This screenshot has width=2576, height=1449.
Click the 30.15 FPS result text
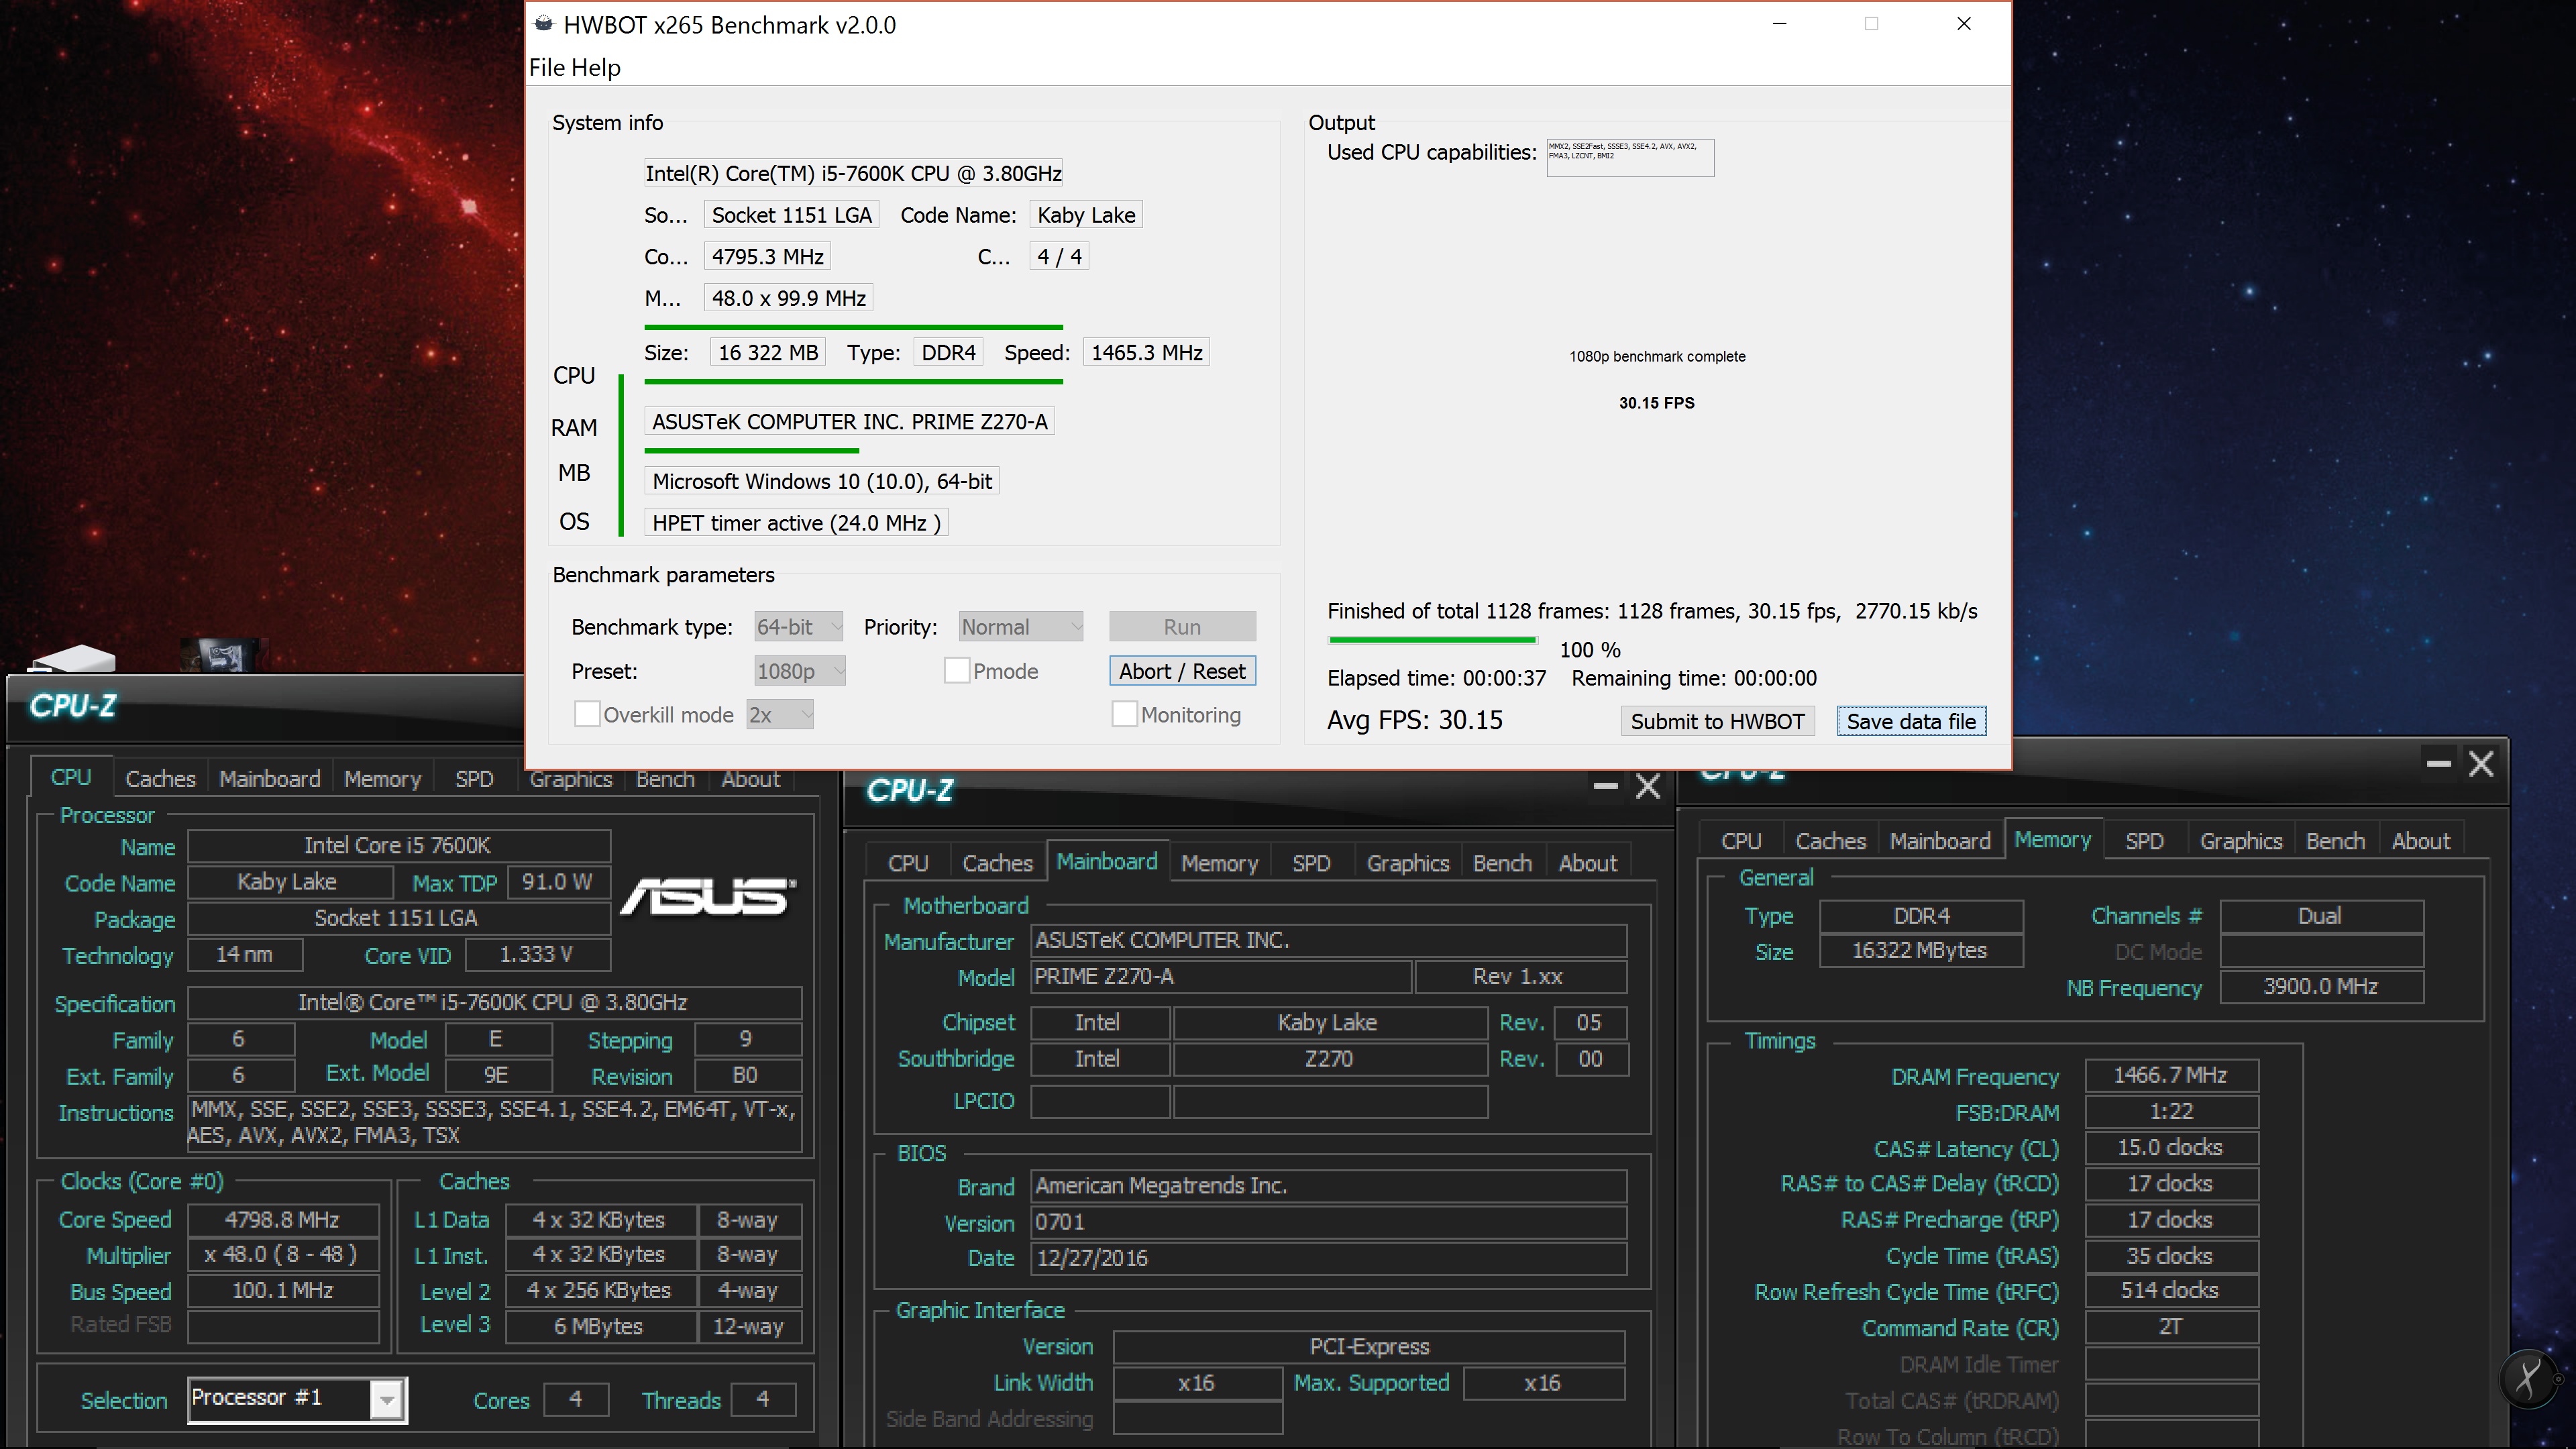[x=1657, y=403]
